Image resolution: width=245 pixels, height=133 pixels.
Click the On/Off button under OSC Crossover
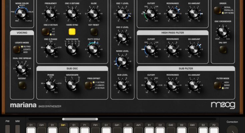(x=223, y=50)
